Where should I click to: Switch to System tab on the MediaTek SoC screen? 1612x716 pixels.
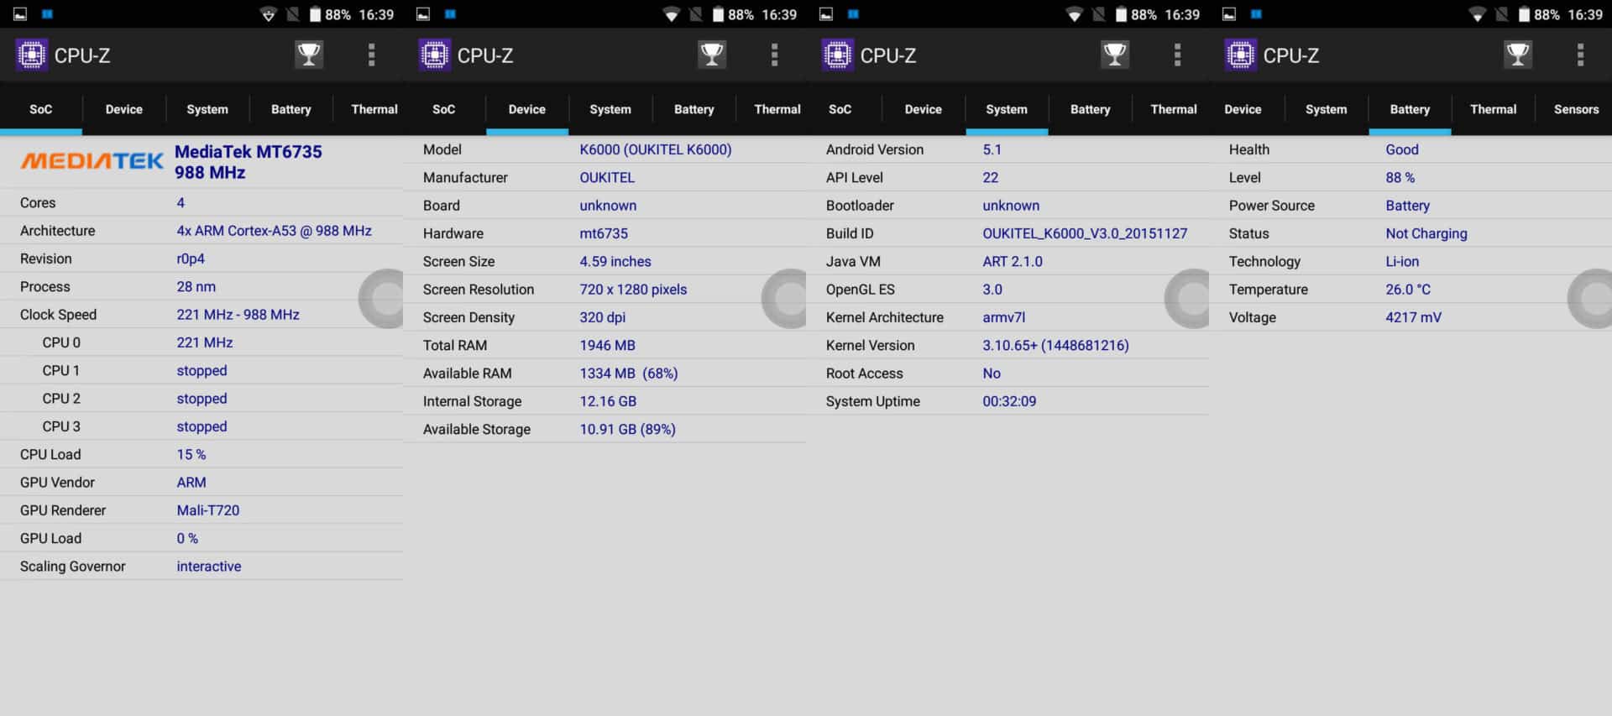point(207,109)
